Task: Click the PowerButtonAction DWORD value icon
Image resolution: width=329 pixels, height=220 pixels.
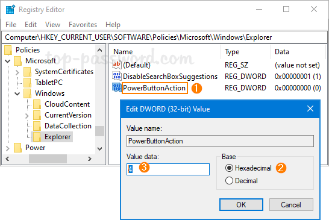Action: coord(117,87)
